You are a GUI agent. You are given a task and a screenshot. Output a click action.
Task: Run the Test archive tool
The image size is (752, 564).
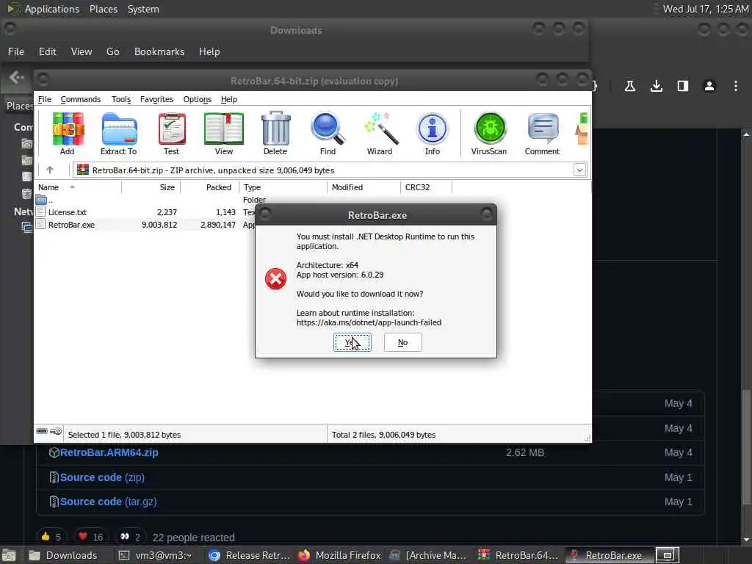171,134
